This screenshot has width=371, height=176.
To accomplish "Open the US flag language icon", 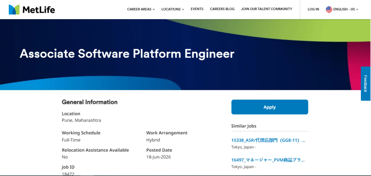I will (329, 9).
